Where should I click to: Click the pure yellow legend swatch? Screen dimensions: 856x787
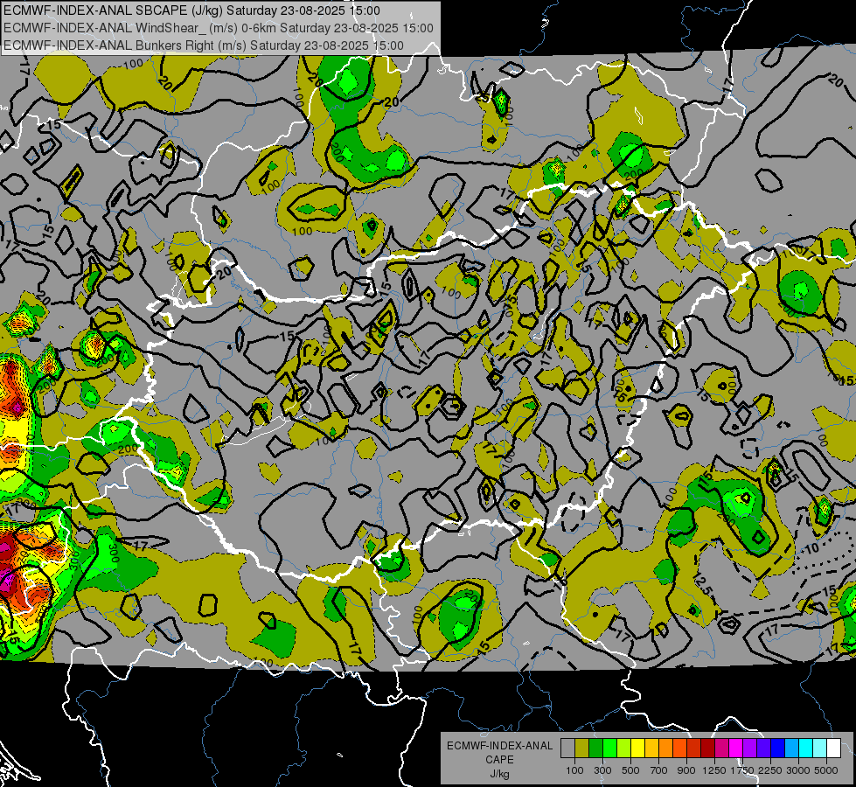click(x=637, y=749)
